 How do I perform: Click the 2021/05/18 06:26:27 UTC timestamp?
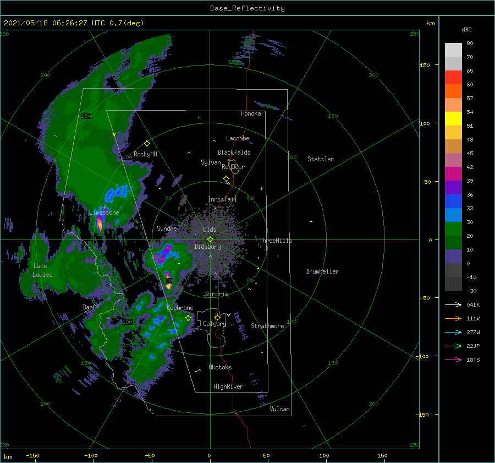pos(54,23)
